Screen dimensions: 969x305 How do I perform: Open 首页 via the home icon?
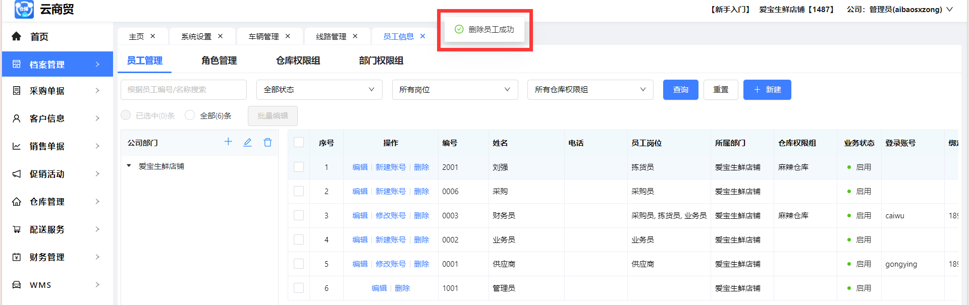point(17,36)
